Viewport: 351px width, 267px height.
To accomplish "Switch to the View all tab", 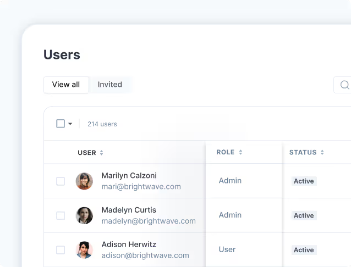I will coord(66,85).
